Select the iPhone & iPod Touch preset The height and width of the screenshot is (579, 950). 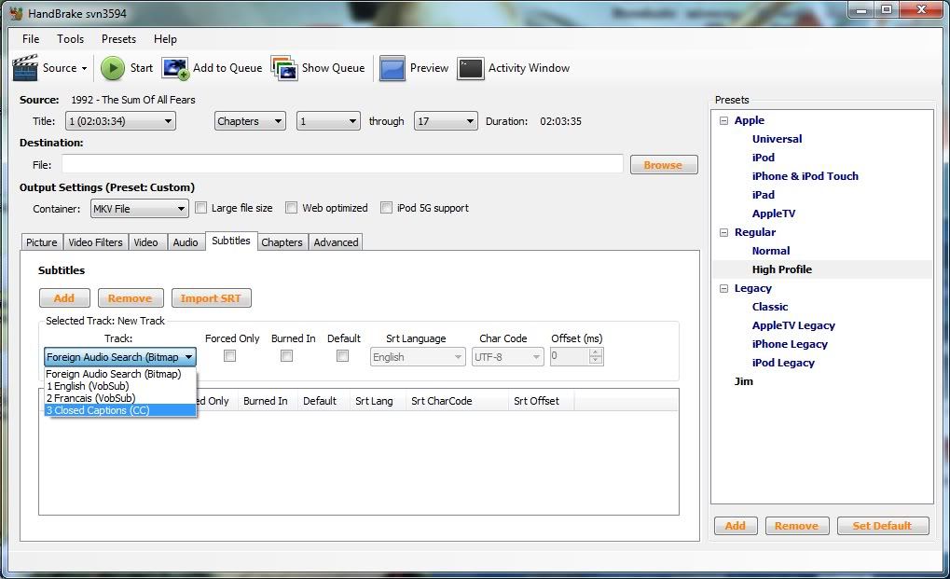pos(805,176)
